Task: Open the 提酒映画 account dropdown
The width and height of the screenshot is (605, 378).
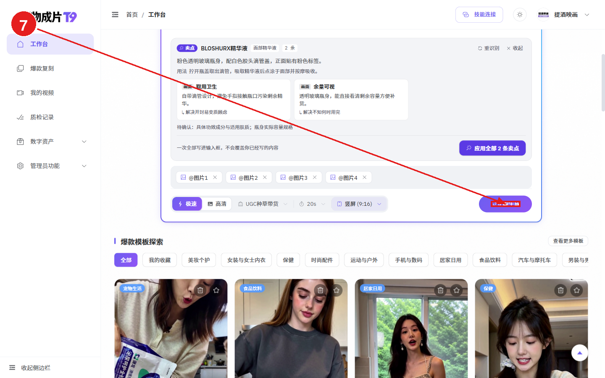Action: tap(564, 15)
